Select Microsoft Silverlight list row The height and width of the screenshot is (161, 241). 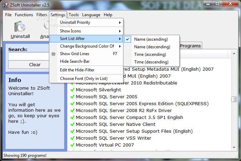pos(98,90)
